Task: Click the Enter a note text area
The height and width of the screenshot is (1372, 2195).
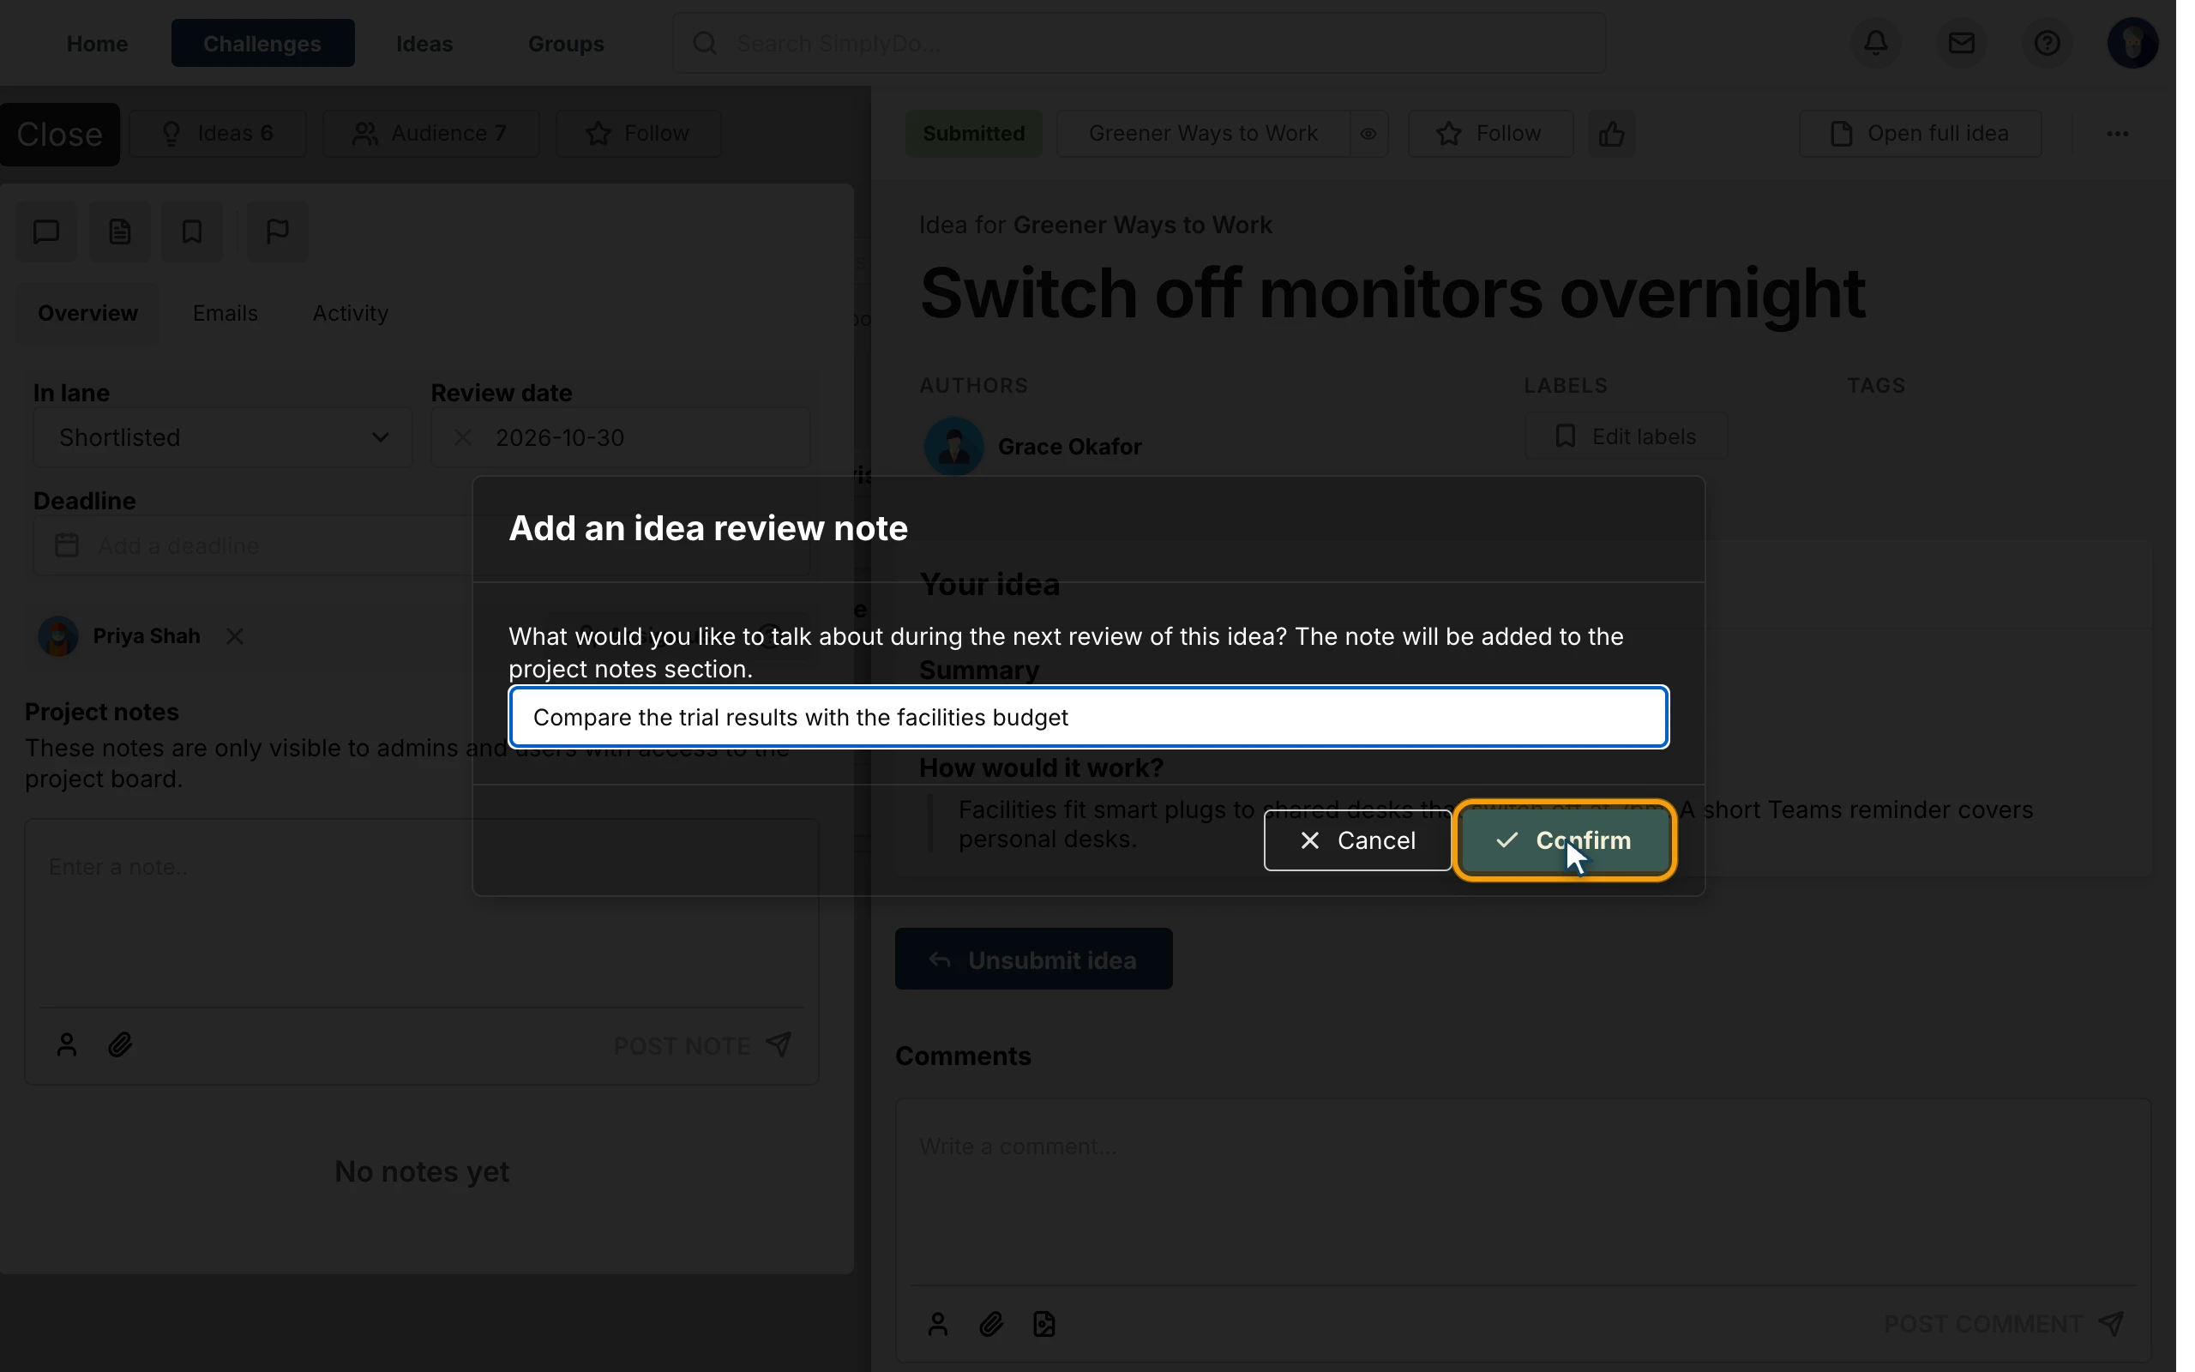Action: pos(422,912)
